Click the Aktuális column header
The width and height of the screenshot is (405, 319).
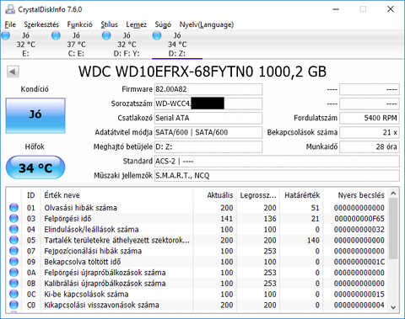(215, 195)
